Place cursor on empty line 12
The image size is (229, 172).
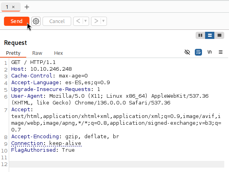[116, 164]
